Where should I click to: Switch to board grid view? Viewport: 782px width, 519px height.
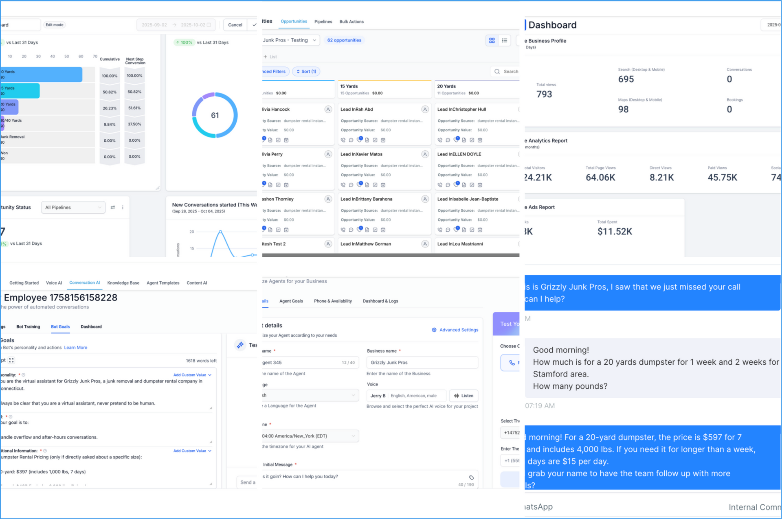492,40
